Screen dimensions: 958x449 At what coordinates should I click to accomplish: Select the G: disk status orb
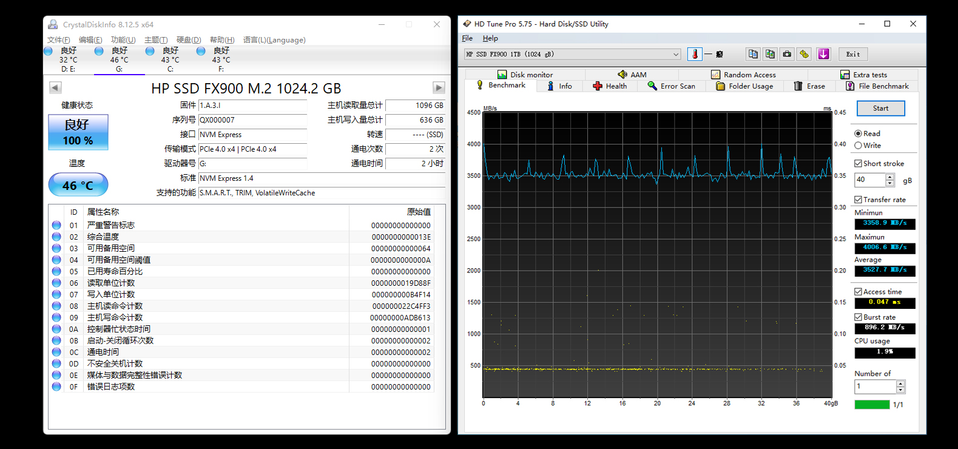(99, 51)
